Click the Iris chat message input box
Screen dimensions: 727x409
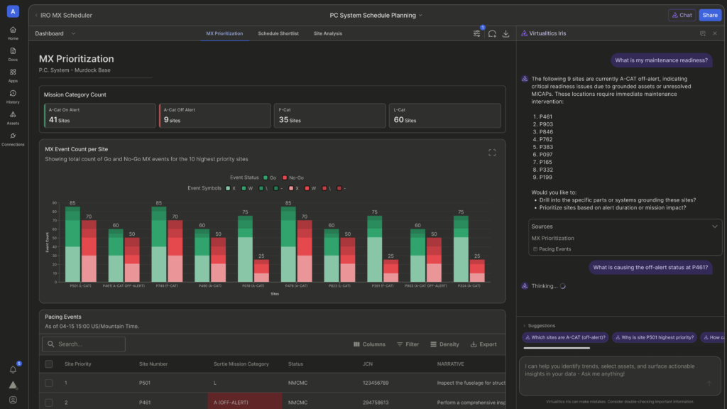[x=620, y=376]
